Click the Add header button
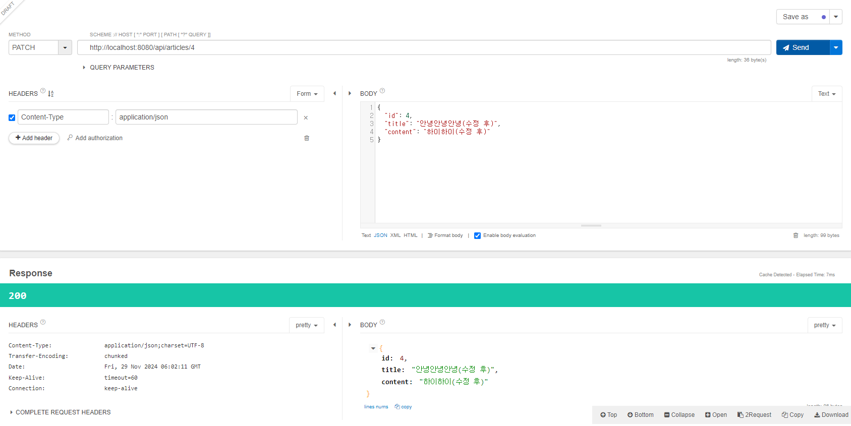 34,138
